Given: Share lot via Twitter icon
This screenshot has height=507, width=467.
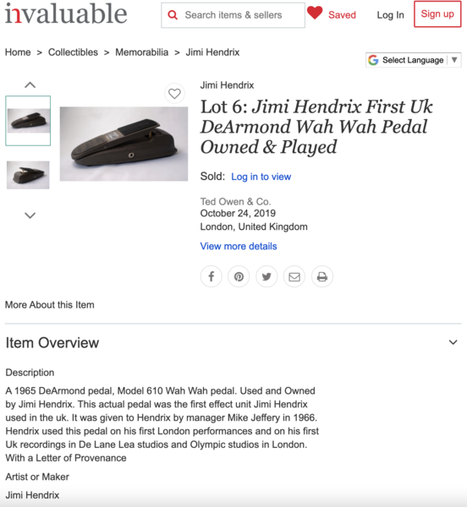Looking at the screenshot, I should coord(266,277).
